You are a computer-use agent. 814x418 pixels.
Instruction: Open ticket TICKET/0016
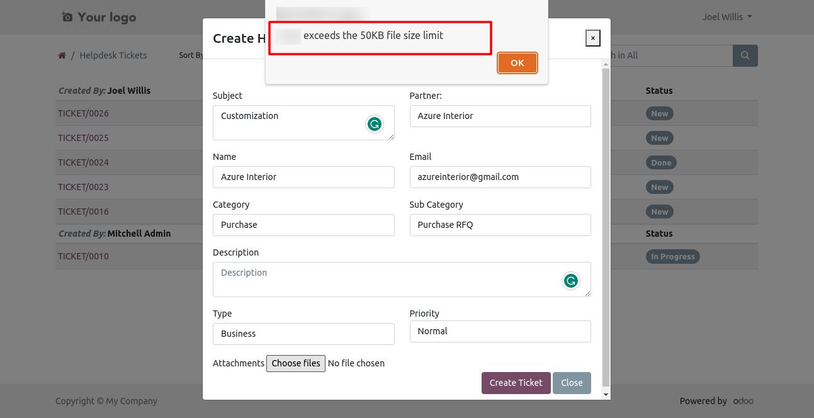[83, 212]
